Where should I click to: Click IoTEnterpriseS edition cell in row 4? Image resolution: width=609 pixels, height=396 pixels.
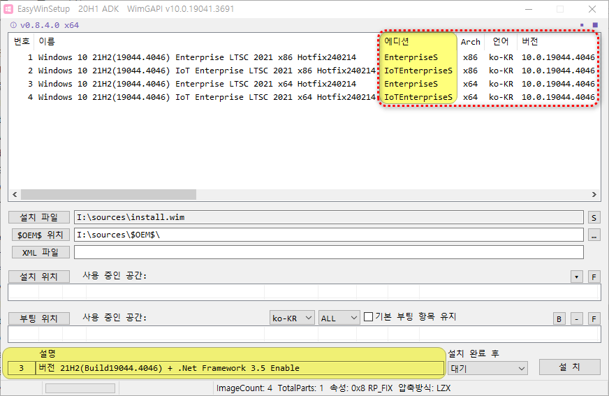point(418,97)
